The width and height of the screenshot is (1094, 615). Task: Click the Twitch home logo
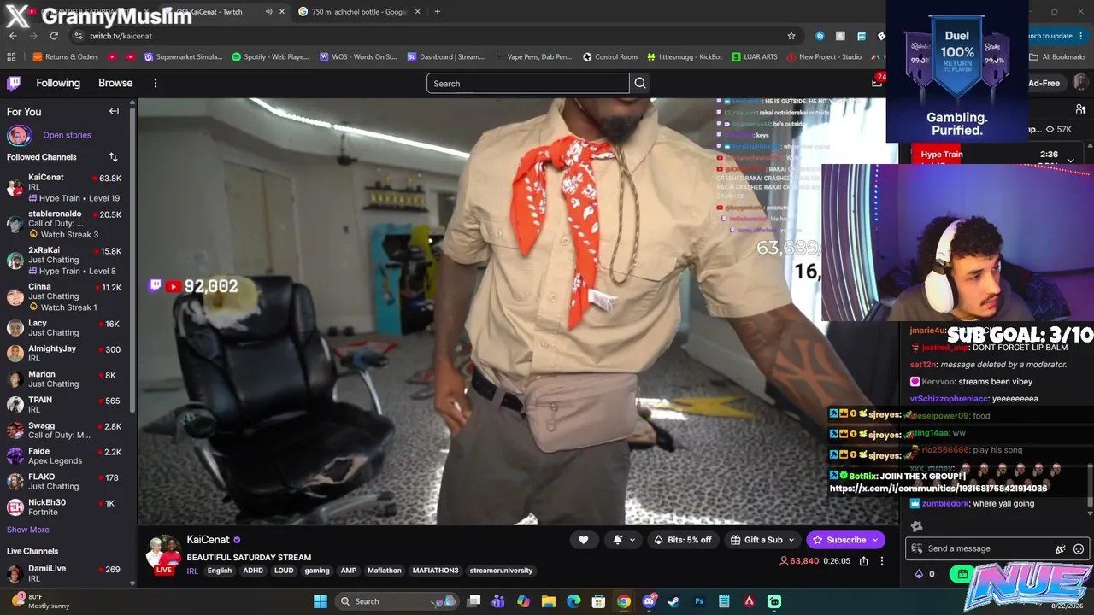click(x=14, y=83)
